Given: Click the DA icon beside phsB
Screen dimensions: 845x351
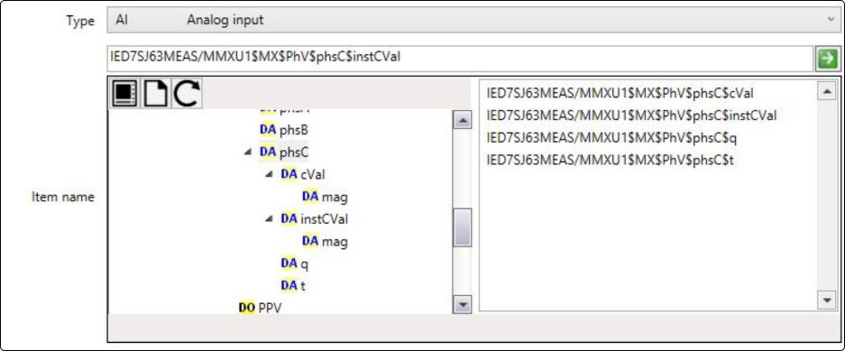Looking at the screenshot, I should 268,130.
